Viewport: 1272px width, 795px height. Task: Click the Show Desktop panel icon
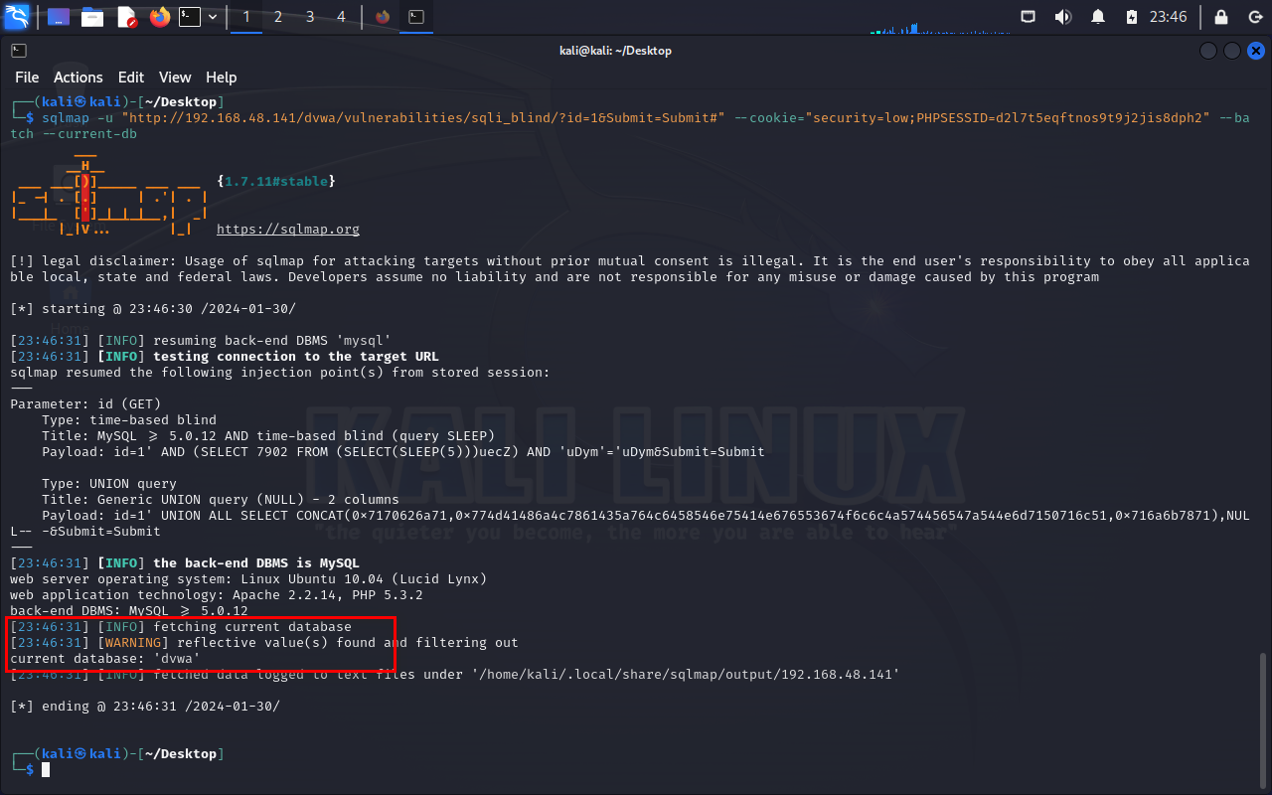pos(59,17)
